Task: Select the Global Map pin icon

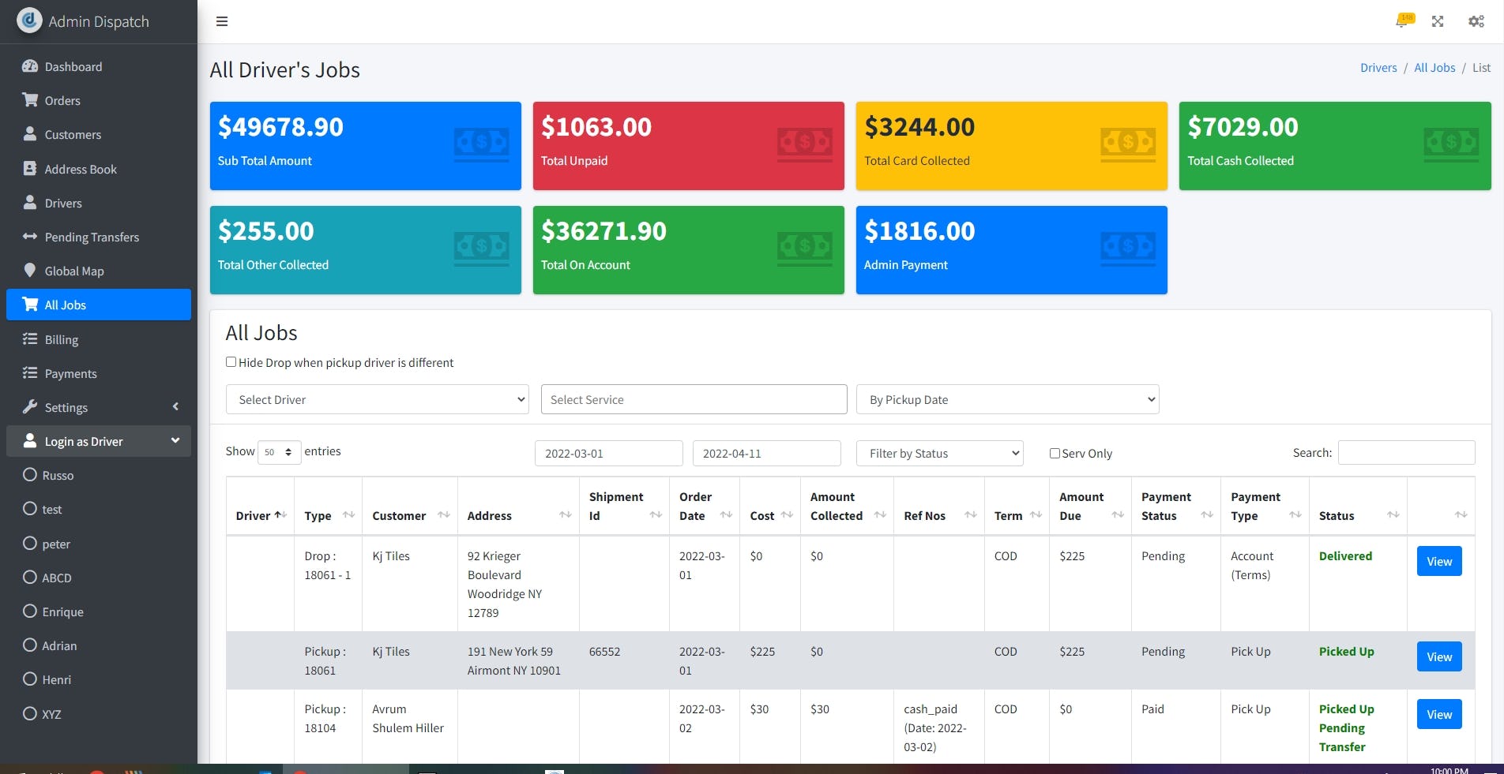Action: click(x=29, y=271)
